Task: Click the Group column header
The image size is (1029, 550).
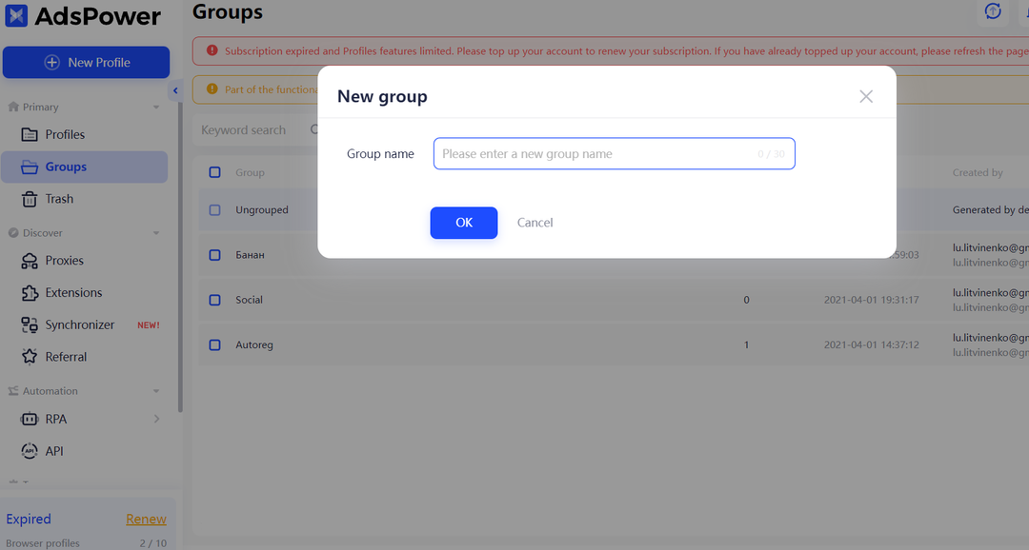Action: tap(250, 172)
